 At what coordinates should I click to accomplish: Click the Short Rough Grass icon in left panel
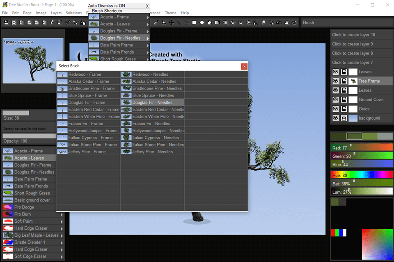(x=8, y=193)
